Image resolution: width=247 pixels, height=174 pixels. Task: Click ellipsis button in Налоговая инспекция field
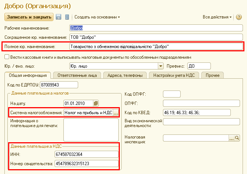point(232,138)
